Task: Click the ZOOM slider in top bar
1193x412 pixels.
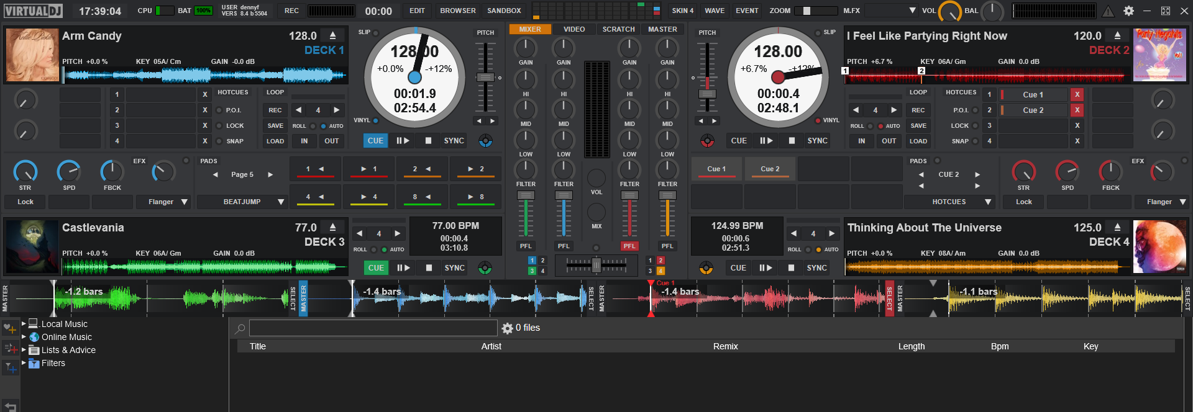Action: coord(815,11)
